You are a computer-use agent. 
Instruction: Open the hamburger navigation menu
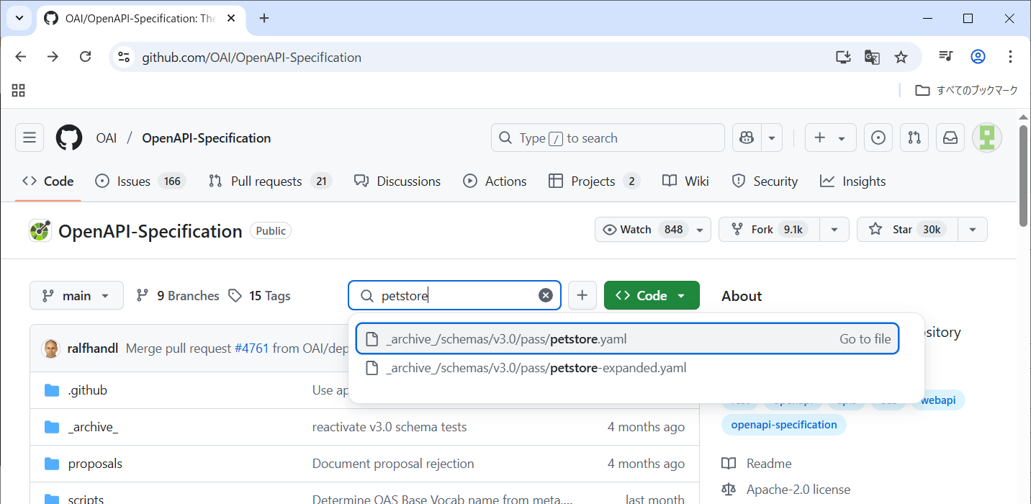[30, 138]
